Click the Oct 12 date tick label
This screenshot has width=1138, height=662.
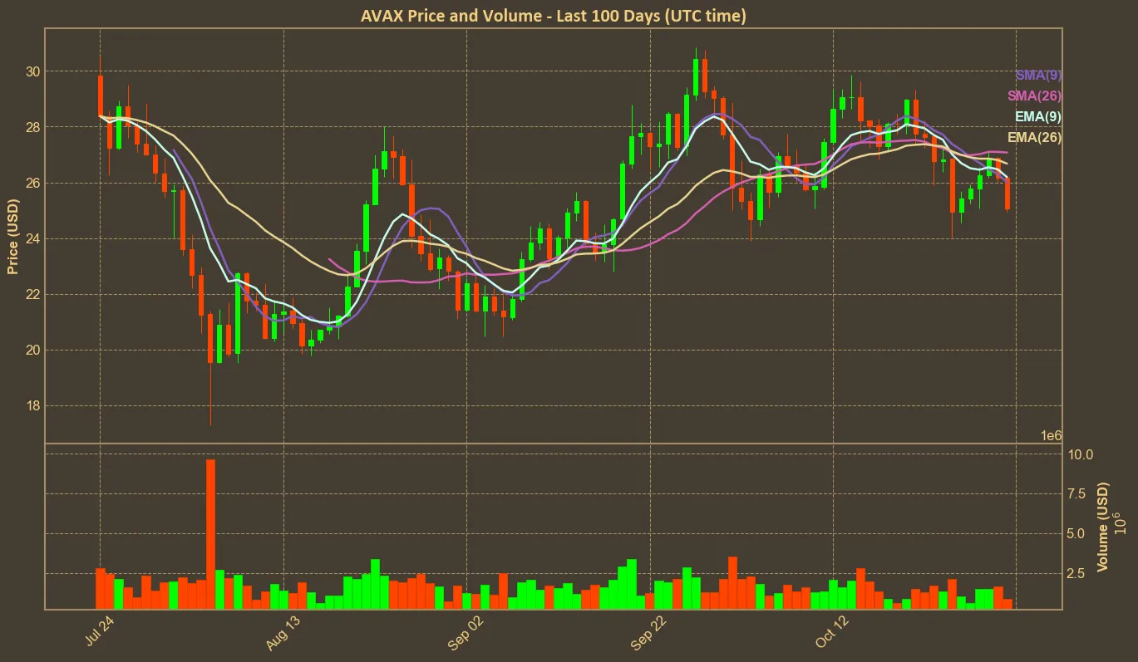[831, 633]
